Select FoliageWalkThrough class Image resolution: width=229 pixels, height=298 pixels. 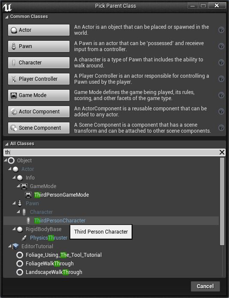click(49, 263)
